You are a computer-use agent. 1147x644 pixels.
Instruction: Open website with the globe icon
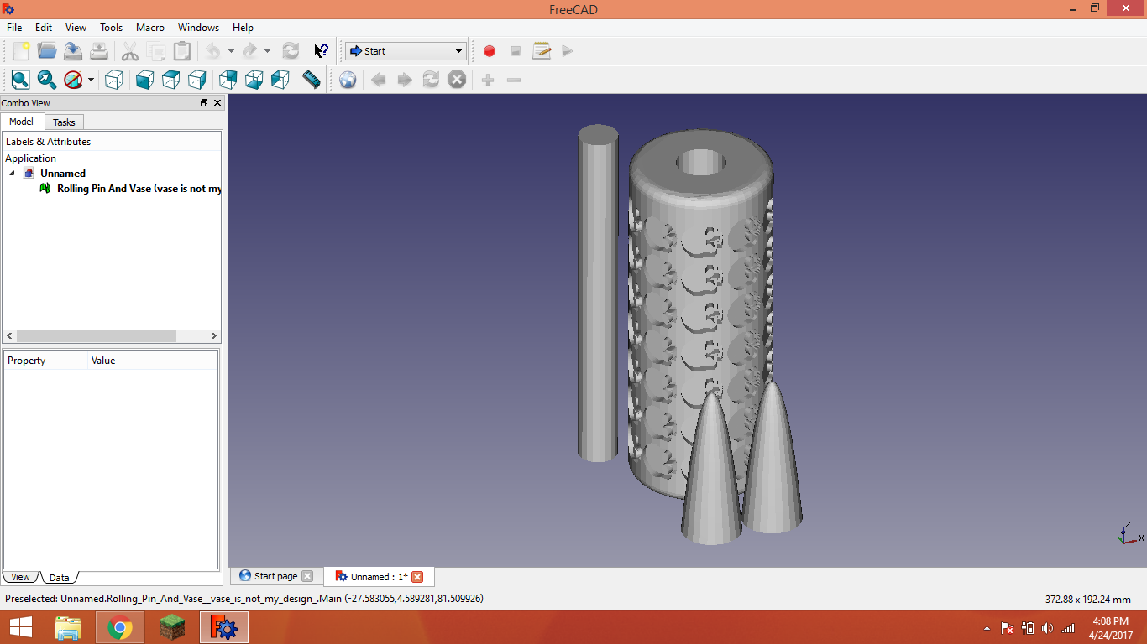coord(348,80)
